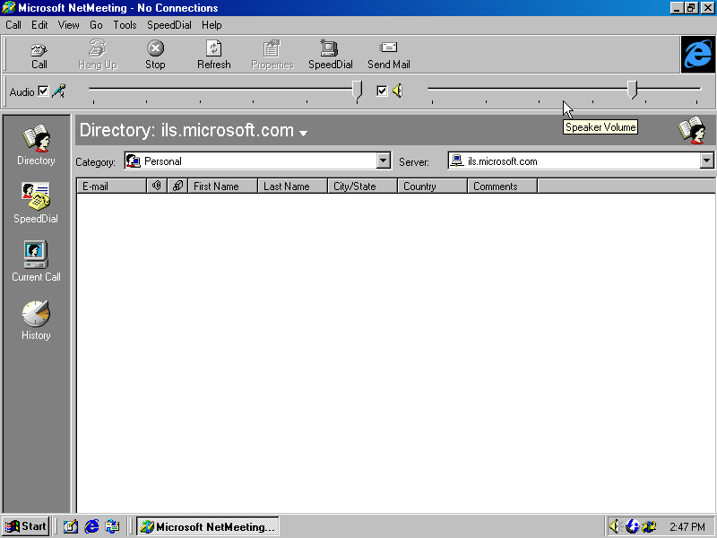
Task: Click the Start button
Action: tap(26, 526)
